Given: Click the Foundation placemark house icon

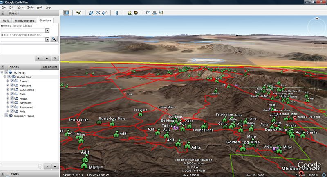Looking at the screenshot, I should pyautogui.click(x=224, y=119).
